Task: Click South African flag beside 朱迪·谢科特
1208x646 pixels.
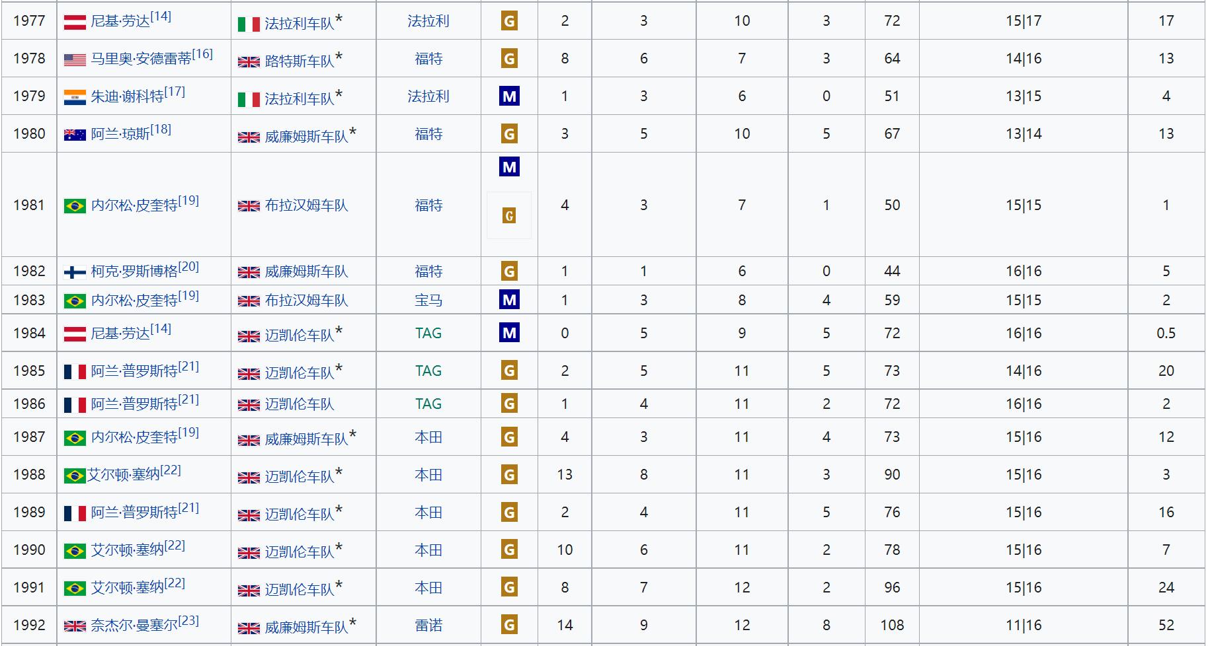Action: pos(75,98)
